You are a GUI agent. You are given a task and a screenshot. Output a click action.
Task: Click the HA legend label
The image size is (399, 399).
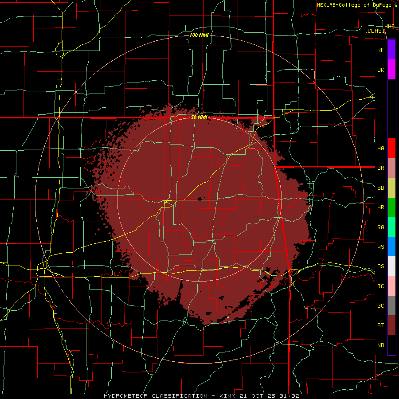(381, 148)
